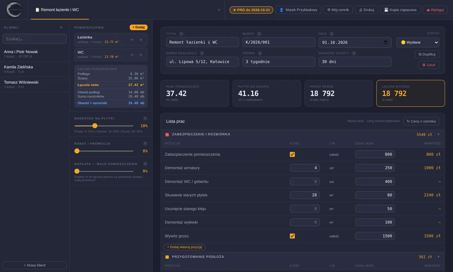Click the help icon beside Data
The width and height of the screenshot is (453, 272).
pyautogui.click(x=332, y=34)
